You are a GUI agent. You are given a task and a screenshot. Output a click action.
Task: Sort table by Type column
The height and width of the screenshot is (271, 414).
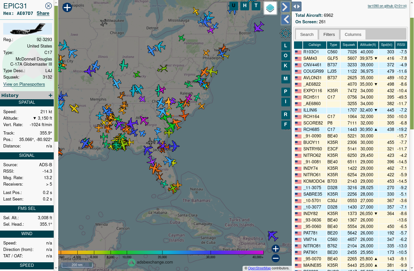pyautogui.click(x=333, y=45)
